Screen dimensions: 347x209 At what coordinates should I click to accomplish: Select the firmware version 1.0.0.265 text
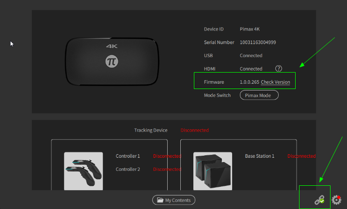250,82
